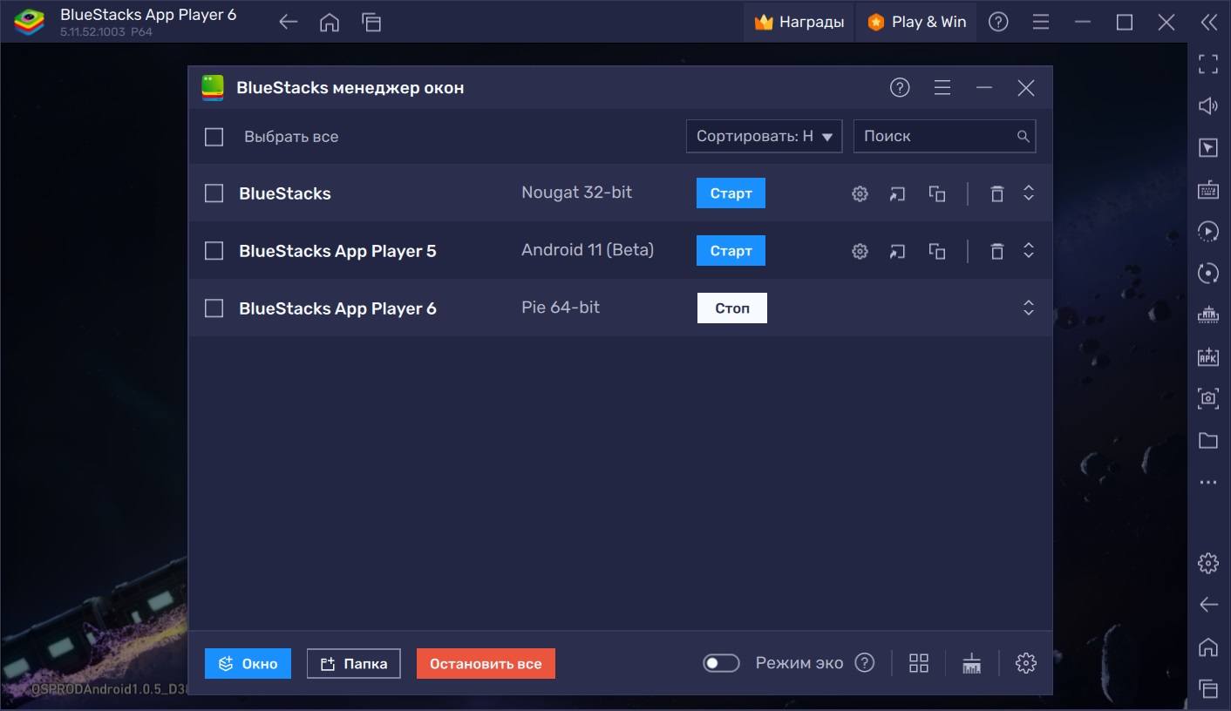
Task: Open keyboard controls icon in sidebar
Action: (1208, 189)
